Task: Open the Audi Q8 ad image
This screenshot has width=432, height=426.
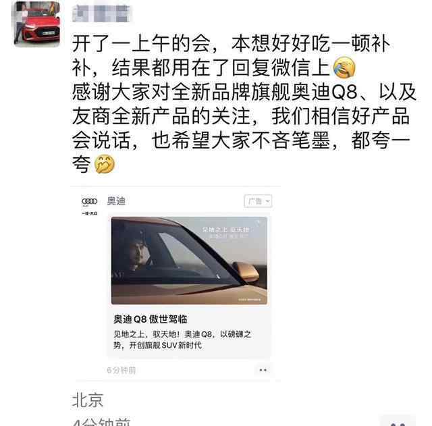Action: click(x=189, y=261)
